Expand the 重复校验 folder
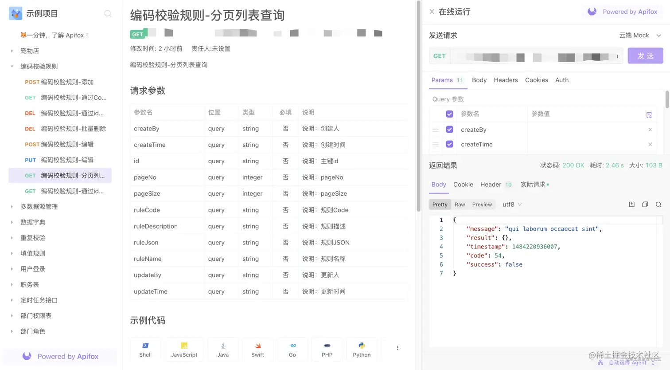670x370 pixels. tap(12, 238)
